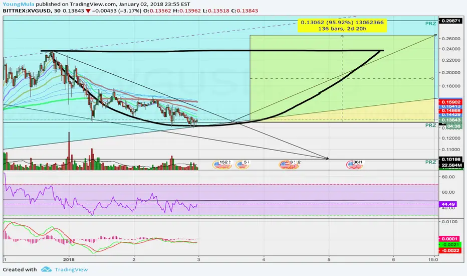
Task: Click the low value L:0.13518
Action: [215, 11]
